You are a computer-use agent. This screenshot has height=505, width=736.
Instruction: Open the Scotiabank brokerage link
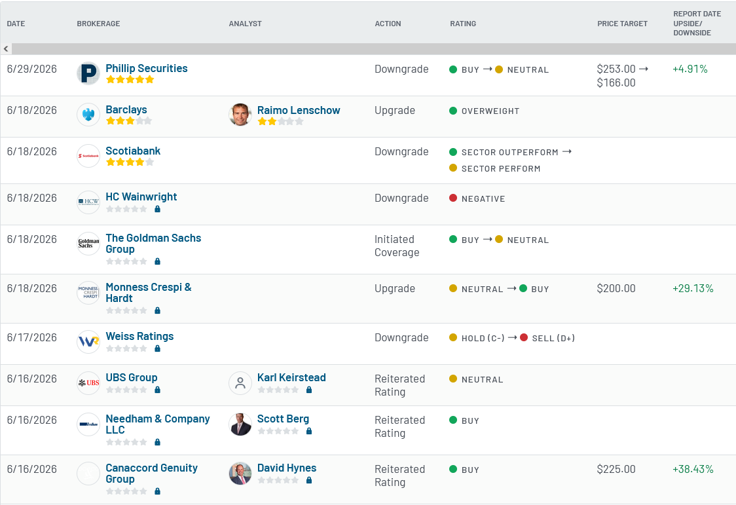(133, 151)
